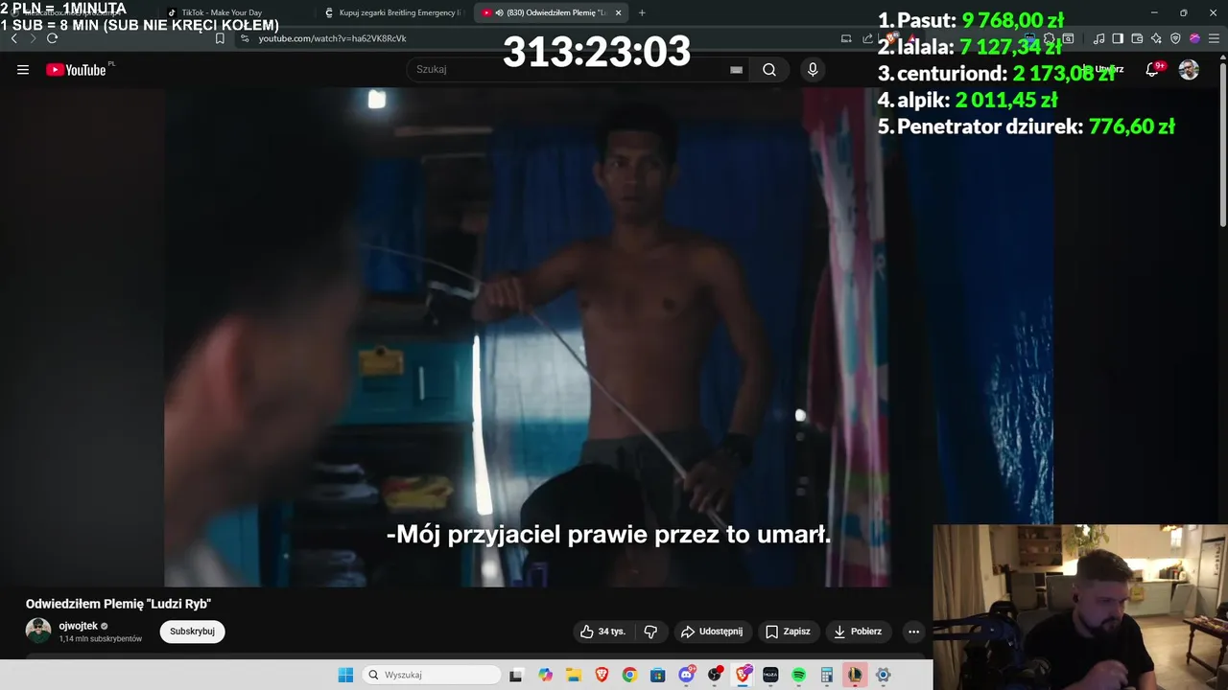1228x690 pixels.
Task: Dislike the video with thumbs-down
Action: (x=650, y=632)
